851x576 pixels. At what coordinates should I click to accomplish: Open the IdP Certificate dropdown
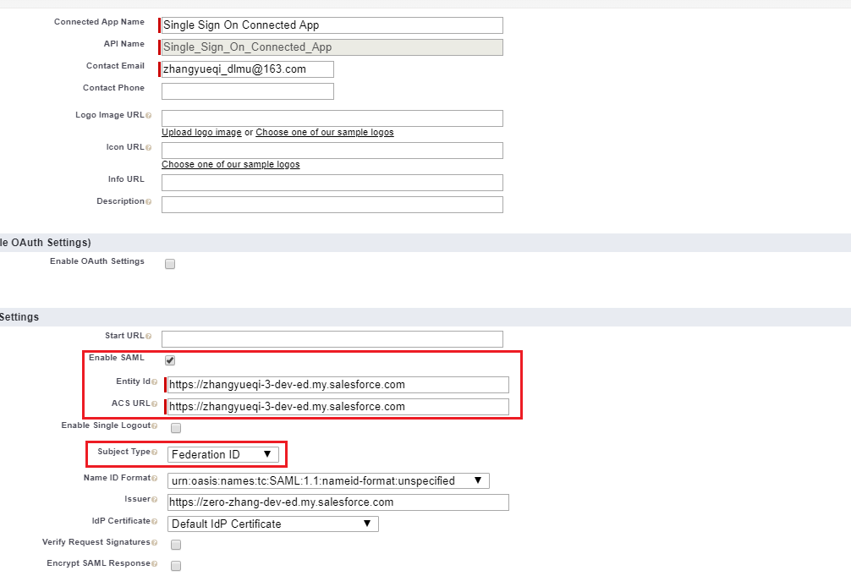pyautogui.click(x=273, y=524)
